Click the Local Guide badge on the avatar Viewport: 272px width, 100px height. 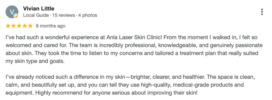click(16, 16)
